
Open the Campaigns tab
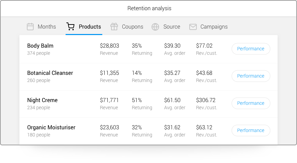coord(214,27)
